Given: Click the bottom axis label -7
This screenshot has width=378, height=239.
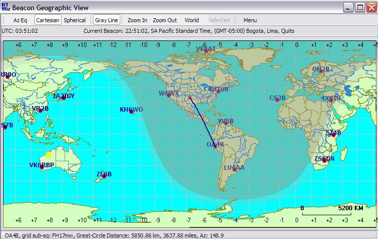Looking at the screenshot, I should (x=188, y=220).
